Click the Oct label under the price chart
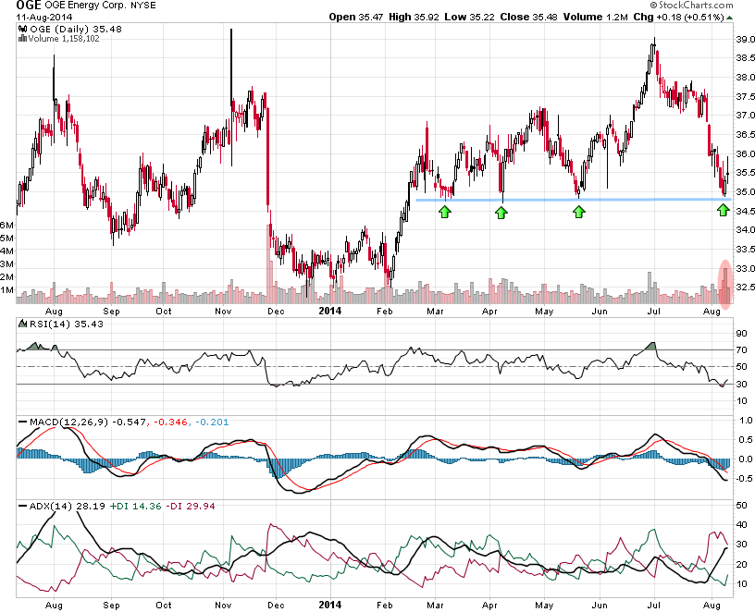Image resolution: width=755 pixels, height=612 pixels. (x=164, y=312)
